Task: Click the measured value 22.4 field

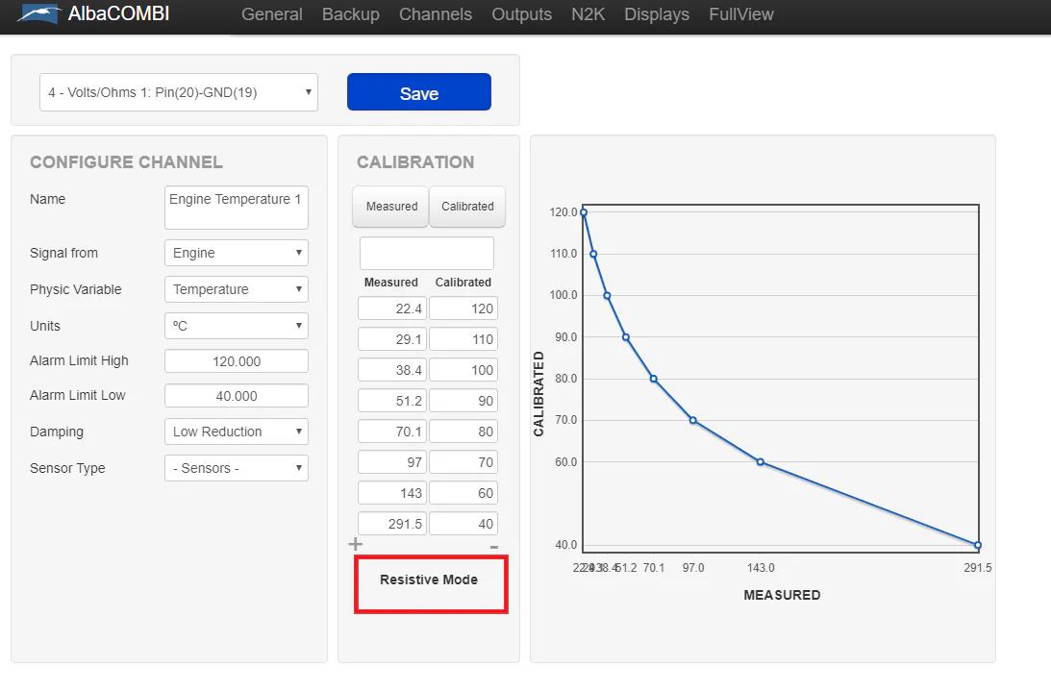Action: click(392, 308)
